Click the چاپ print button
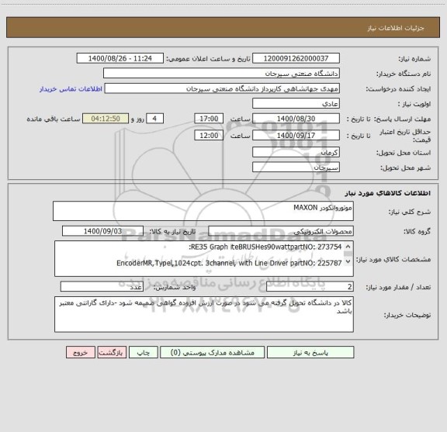Screen dimensions: 447x432 [143, 352]
